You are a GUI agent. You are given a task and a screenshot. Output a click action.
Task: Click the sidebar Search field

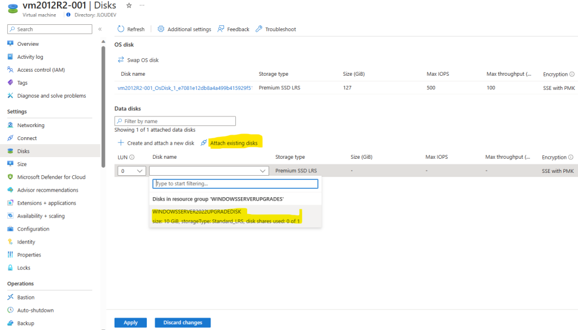[50, 29]
